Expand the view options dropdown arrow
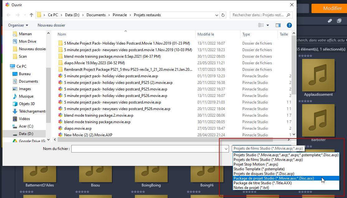Viewport: 347px width, 198px height. click(268, 25)
